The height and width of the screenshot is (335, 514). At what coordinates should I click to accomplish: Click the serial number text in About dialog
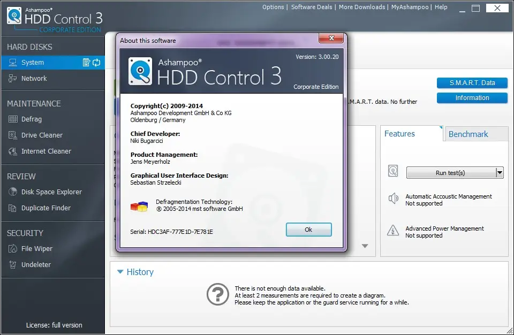pos(171,232)
